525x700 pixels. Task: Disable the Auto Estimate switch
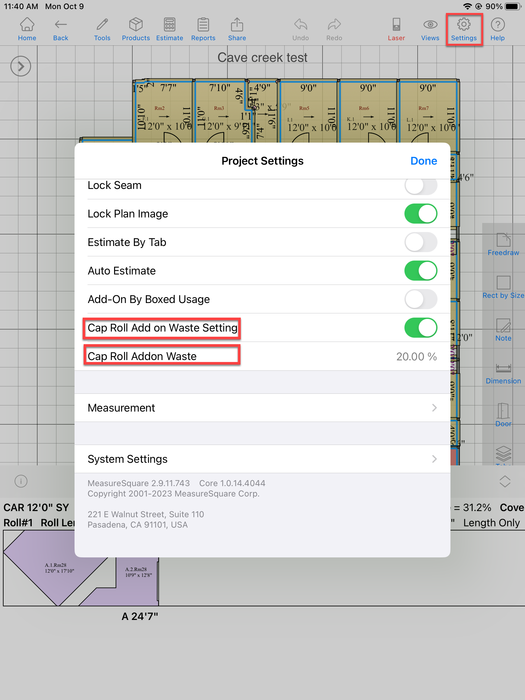(421, 271)
